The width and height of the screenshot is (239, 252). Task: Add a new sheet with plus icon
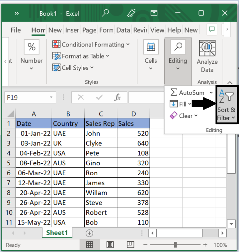[x=89, y=233]
